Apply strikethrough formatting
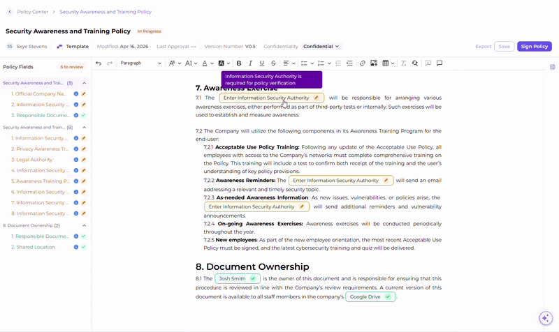This screenshot has width=559, height=332. click(273, 63)
